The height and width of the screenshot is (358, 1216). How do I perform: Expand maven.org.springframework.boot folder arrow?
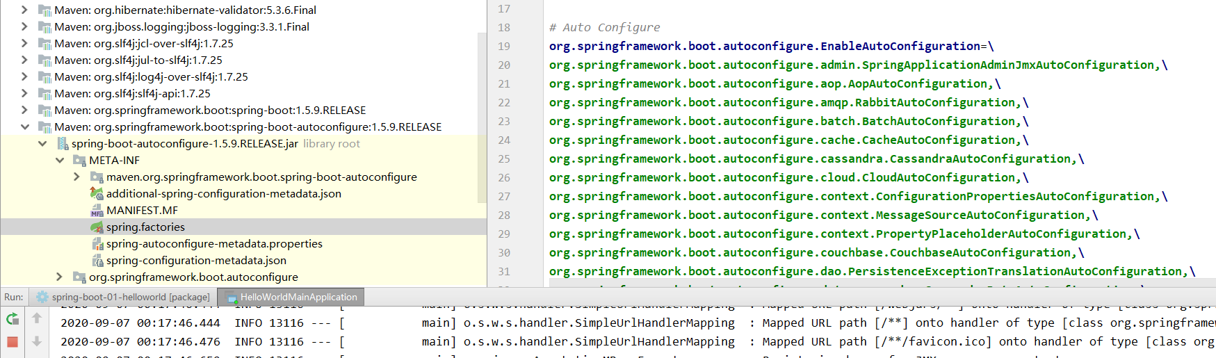76,177
